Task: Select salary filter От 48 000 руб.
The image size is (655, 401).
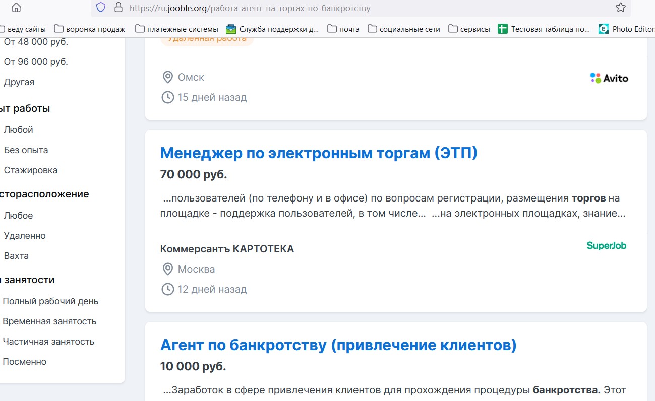Action: [x=36, y=42]
